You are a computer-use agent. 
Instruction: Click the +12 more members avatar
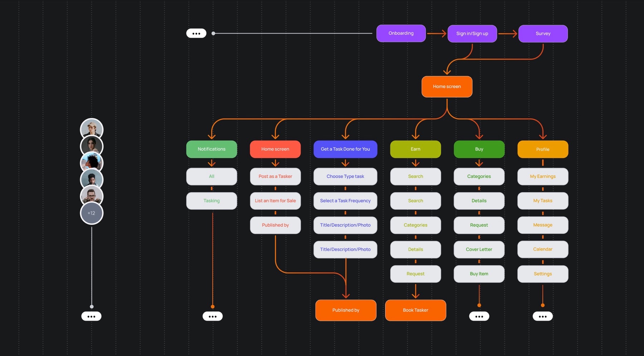tap(92, 213)
